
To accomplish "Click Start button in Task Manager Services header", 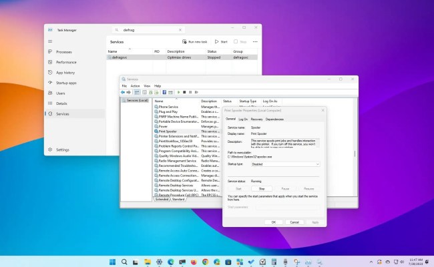I will tap(221, 42).
